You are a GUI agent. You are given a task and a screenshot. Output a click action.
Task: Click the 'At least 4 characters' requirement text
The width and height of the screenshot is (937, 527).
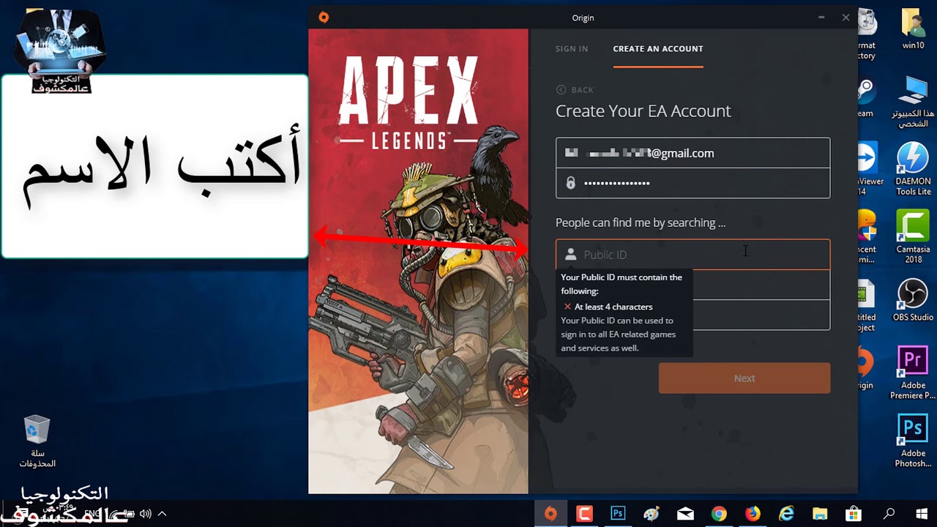[x=613, y=307]
